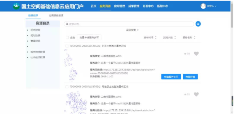Image resolution: width=234 pixels, height=114 pixels.
Task: Click the sort arrows beside 服务名称
Action: pyautogui.click(x=194, y=38)
